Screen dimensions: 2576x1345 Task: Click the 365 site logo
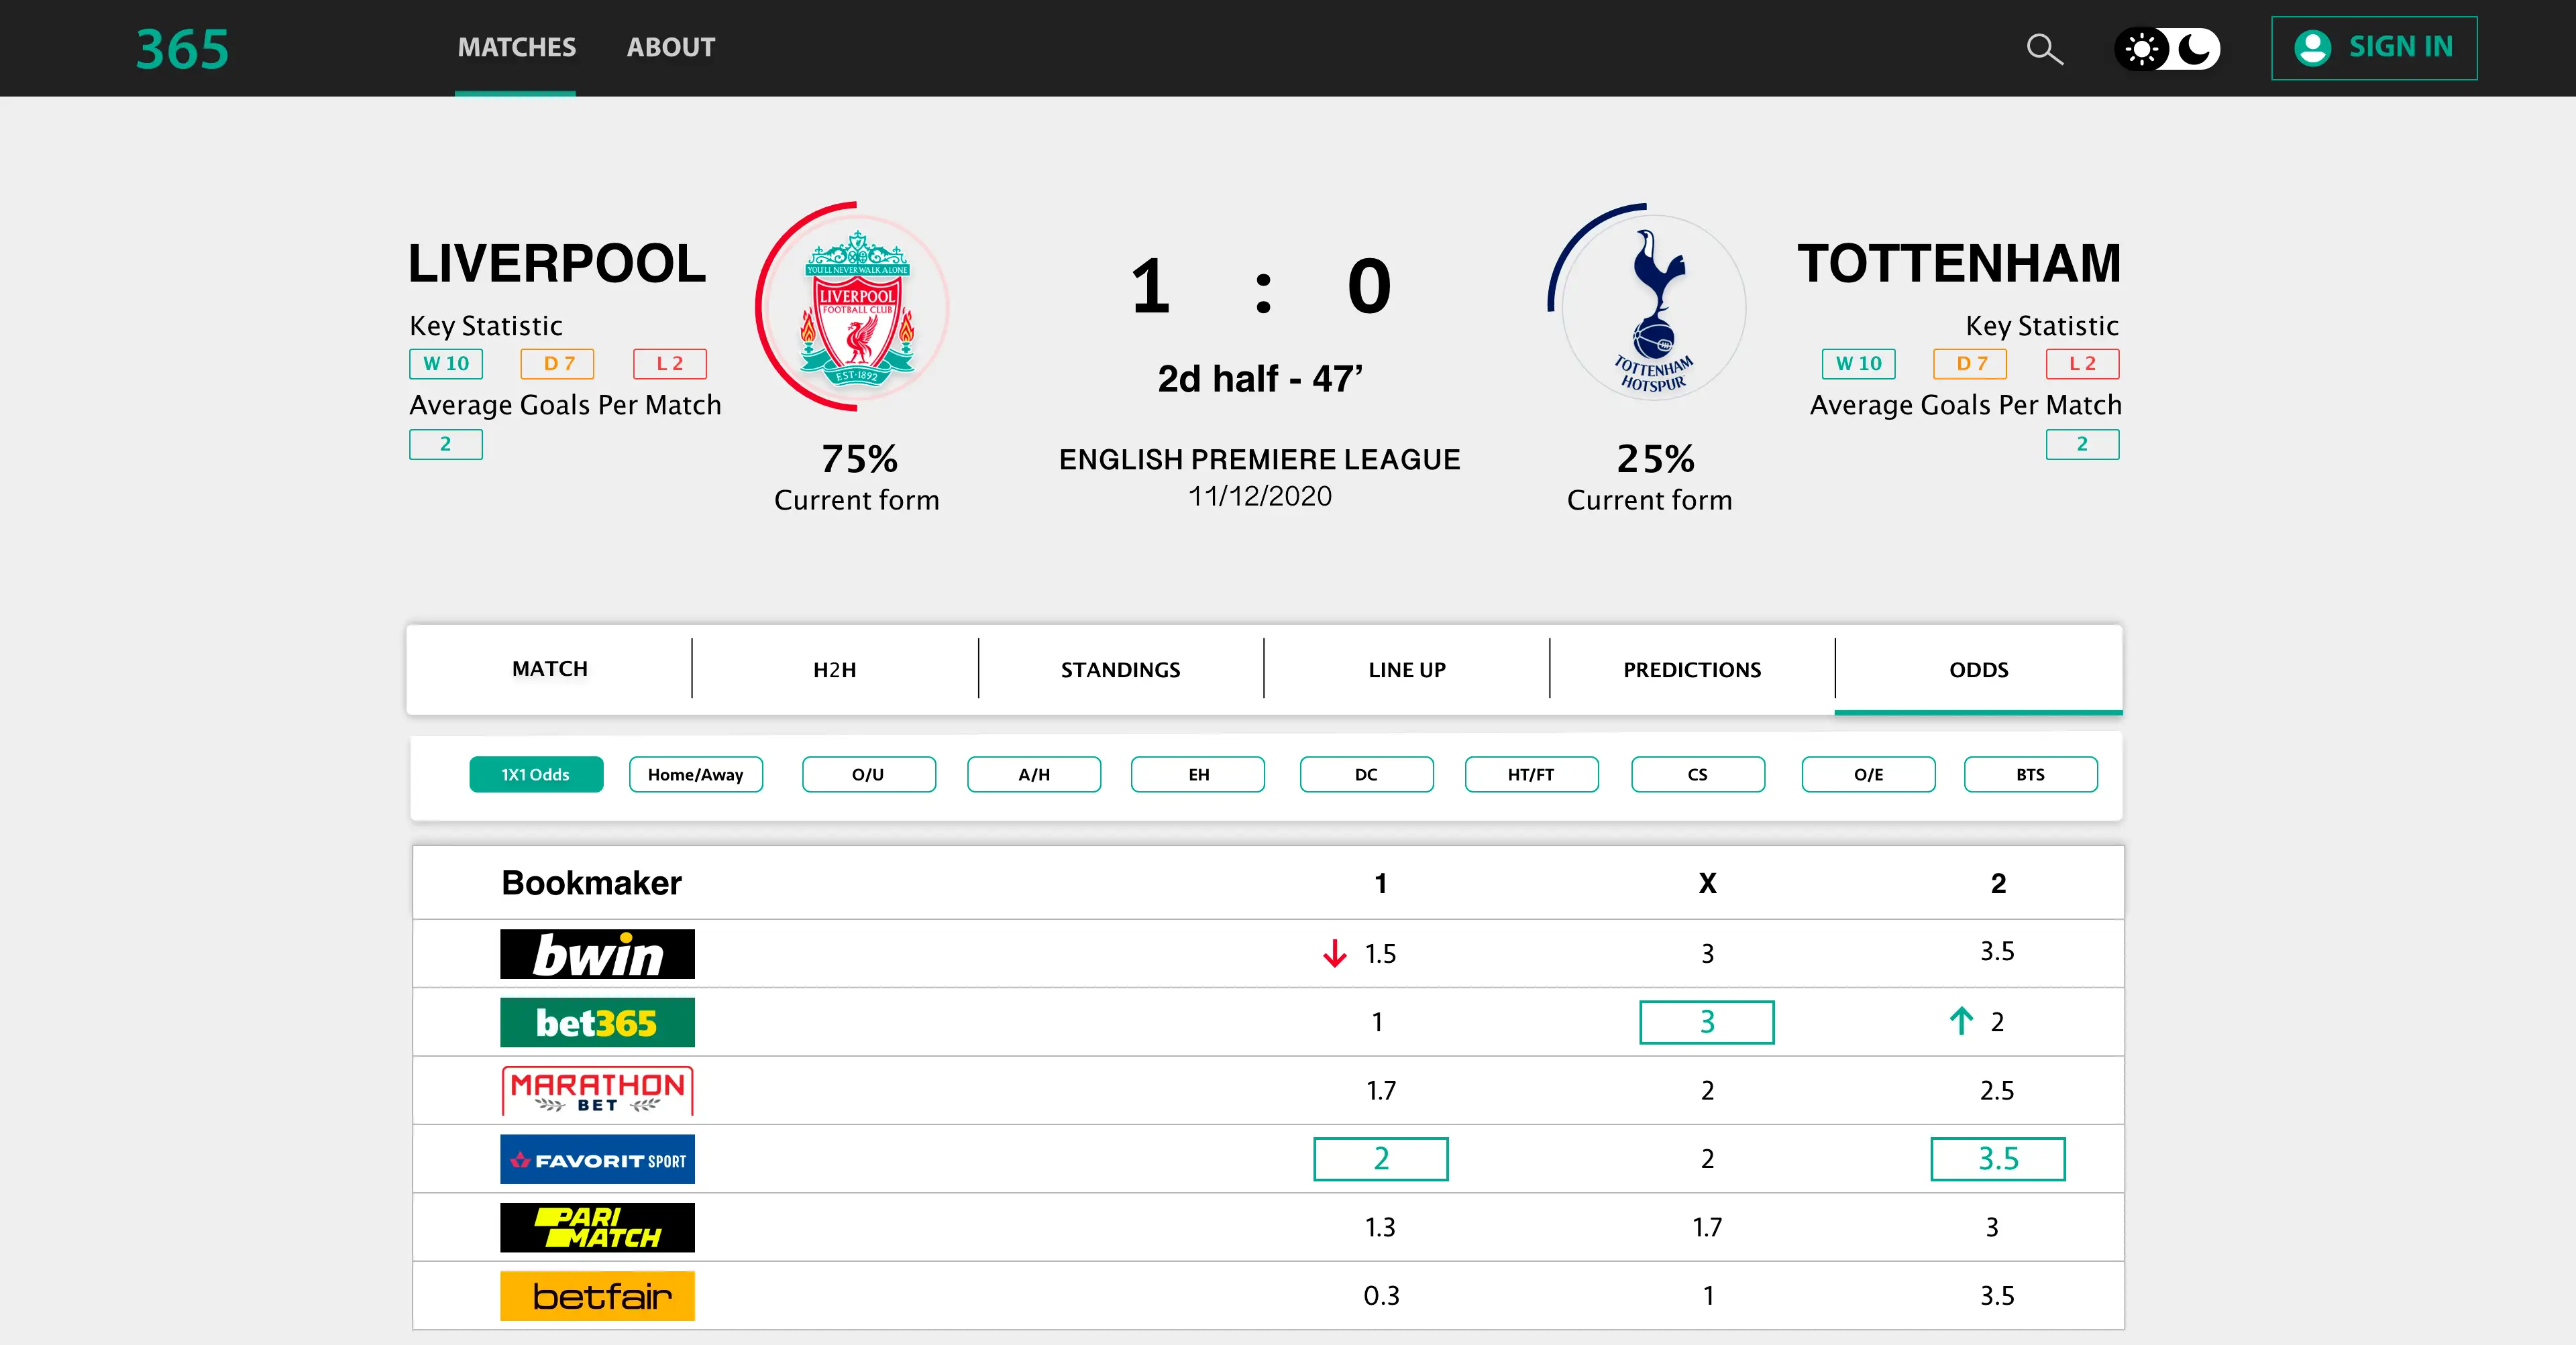pyautogui.click(x=182, y=49)
